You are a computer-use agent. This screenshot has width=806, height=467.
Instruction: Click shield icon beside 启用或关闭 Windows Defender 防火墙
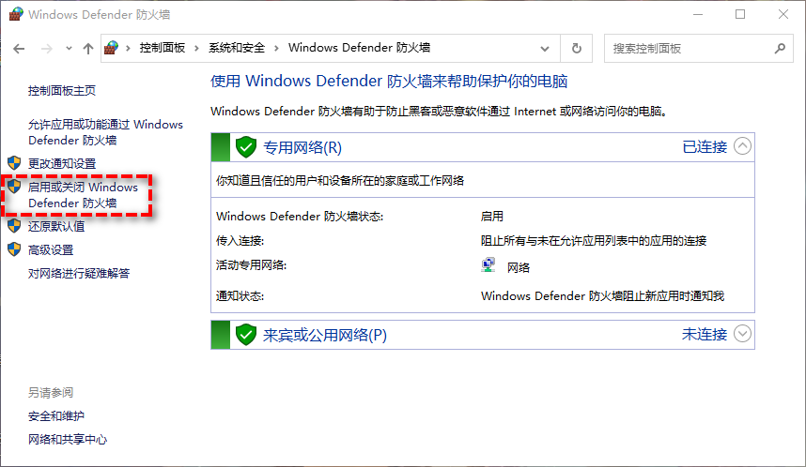click(14, 186)
